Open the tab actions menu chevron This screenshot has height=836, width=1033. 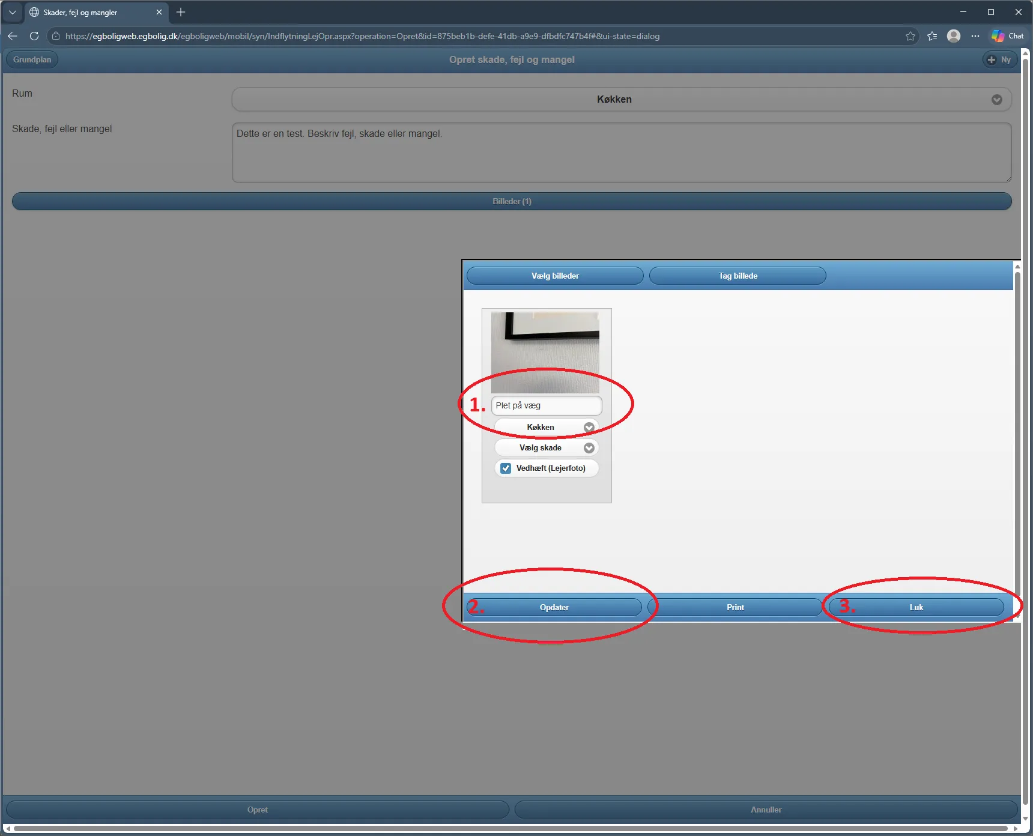pyautogui.click(x=13, y=12)
